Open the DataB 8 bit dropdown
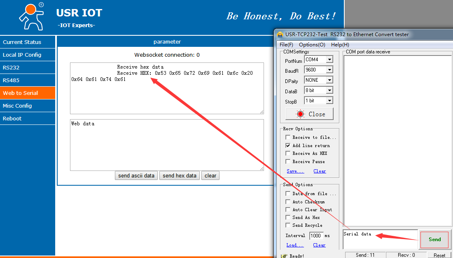453x258 pixels. tap(329, 90)
